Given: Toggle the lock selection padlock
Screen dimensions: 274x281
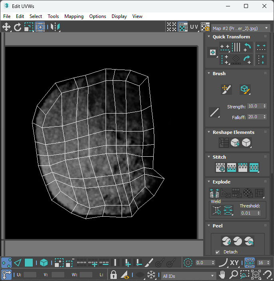Looking at the screenshot, I should click(114, 275).
